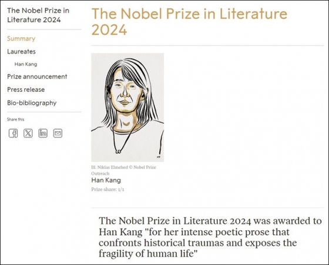Share the page on LinkedIn
Image resolution: width=329 pixels, height=265 pixels.
(43, 133)
